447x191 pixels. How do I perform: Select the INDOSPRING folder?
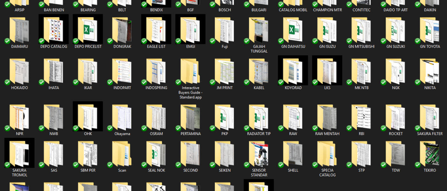point(156,72)
